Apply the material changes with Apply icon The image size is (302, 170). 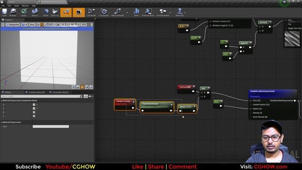pos(24,13)
